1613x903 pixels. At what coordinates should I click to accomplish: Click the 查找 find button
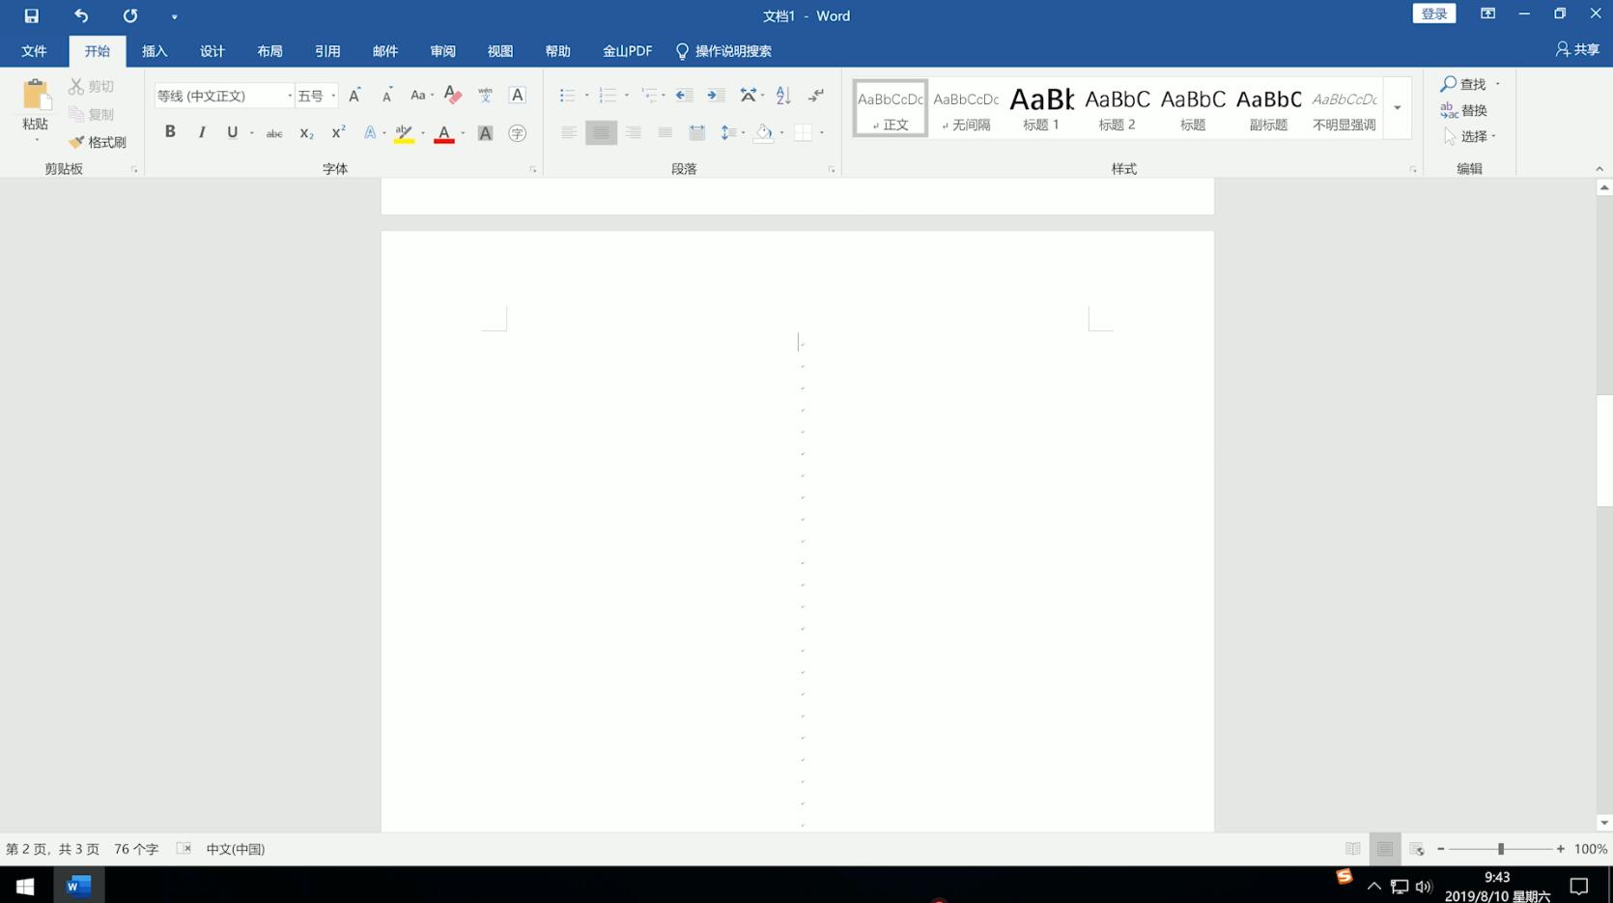click(1463, 84)
